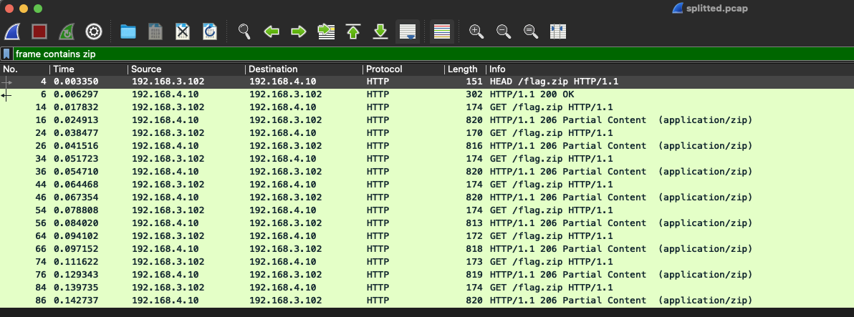Select packet 76 with length 819

tap(427, 275)
